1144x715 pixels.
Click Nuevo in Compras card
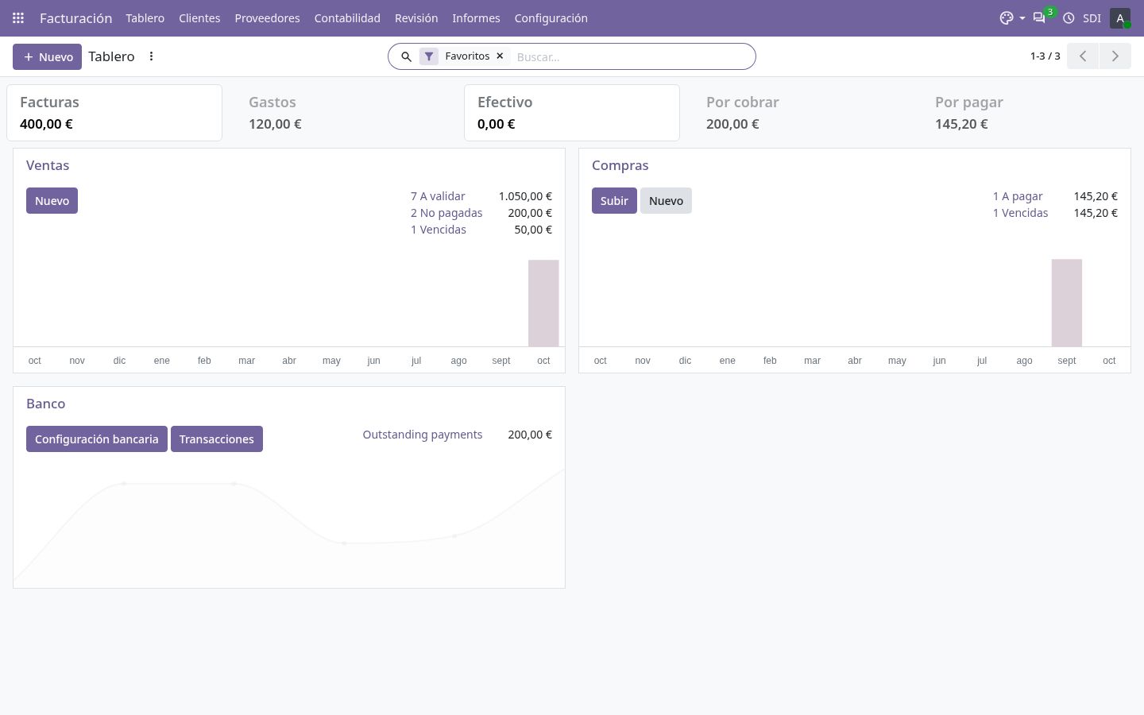click(x=666, y=200)
